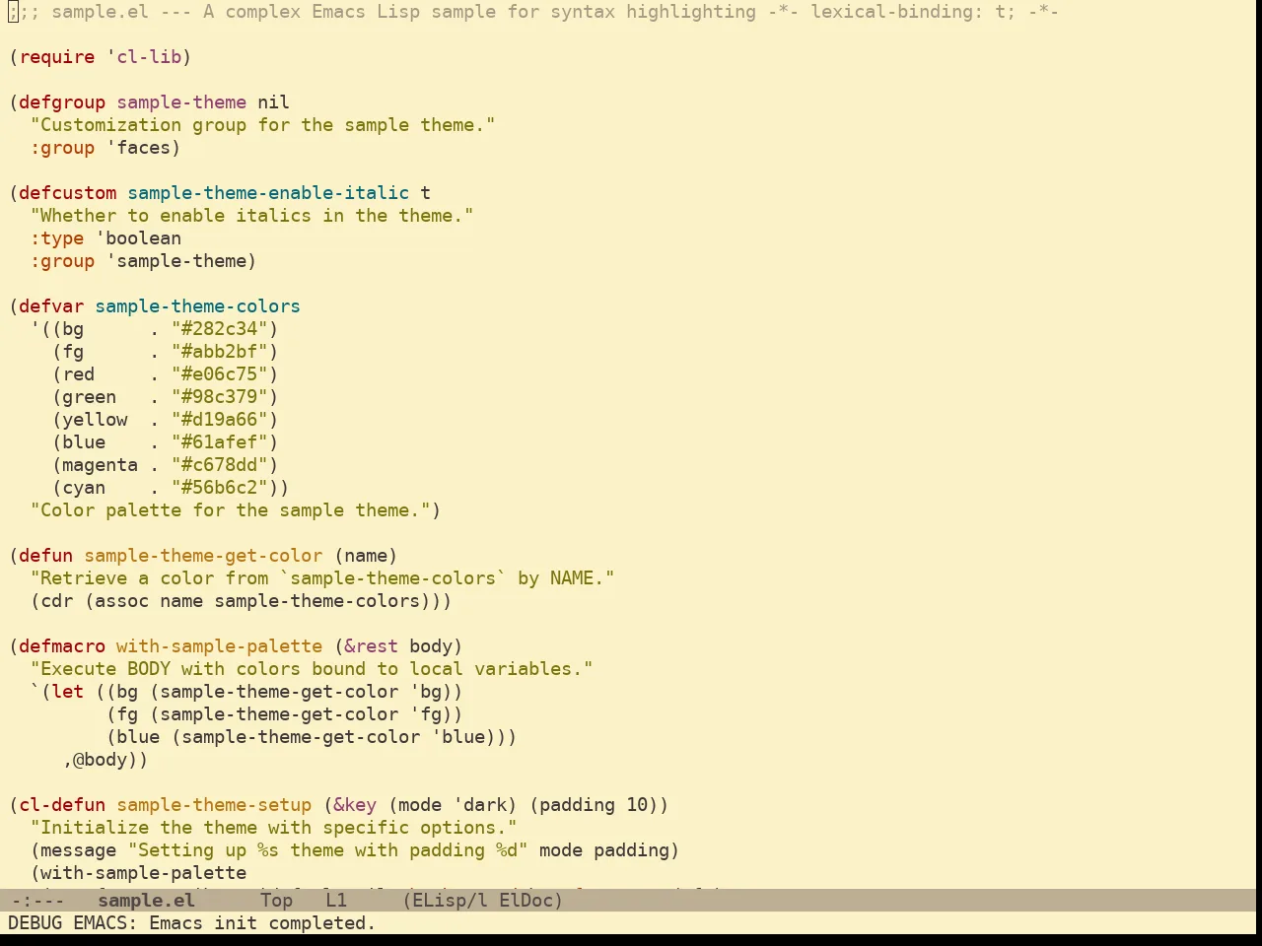This screenshot has height=946, width=1262.
Task: Click the color string "#c678dd"
Action: point(220,465)
